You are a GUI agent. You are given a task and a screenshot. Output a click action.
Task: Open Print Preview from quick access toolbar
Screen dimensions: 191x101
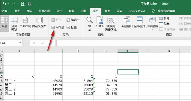coord(23,4)
